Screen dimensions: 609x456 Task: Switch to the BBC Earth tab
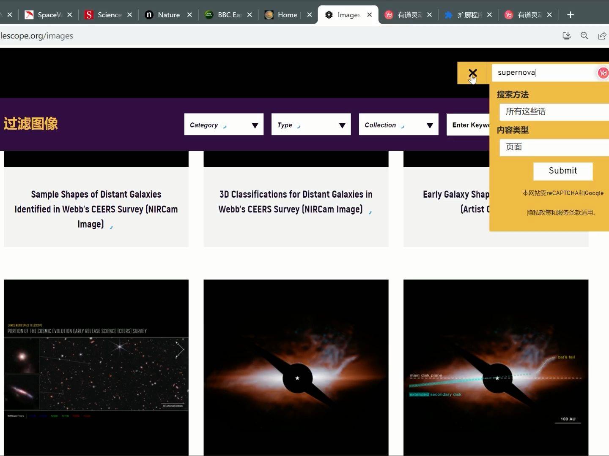(x=228, y=15)
